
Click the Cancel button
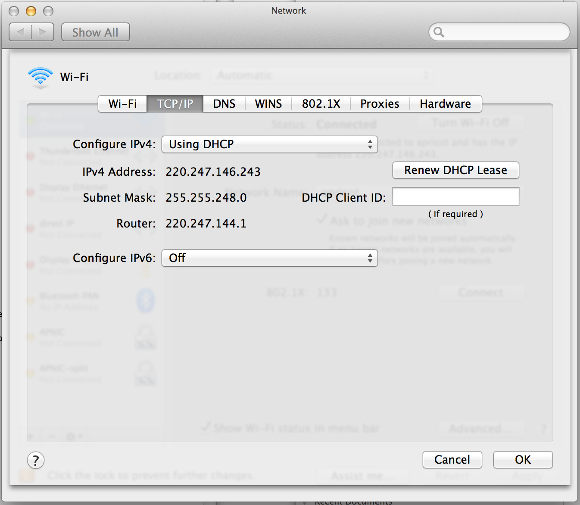pyautogui.click(x=452, y=460)
